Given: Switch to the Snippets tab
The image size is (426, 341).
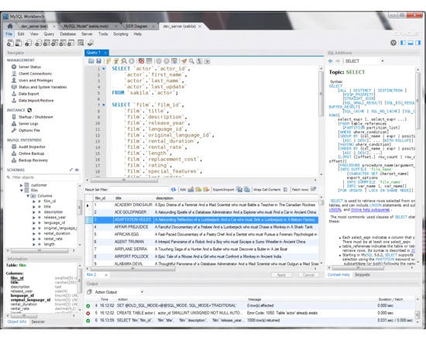Looking at the screenshot, I should 362,274.
